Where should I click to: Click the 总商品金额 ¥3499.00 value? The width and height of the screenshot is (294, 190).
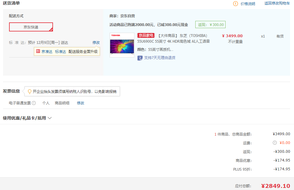pyautogui.click(x=282, y=134)
